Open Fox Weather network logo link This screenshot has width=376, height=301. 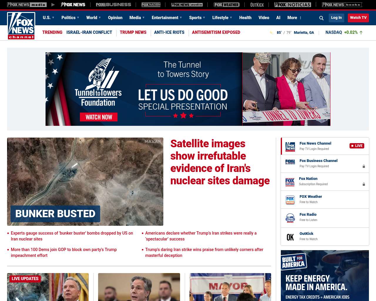[x=226, y=5]
